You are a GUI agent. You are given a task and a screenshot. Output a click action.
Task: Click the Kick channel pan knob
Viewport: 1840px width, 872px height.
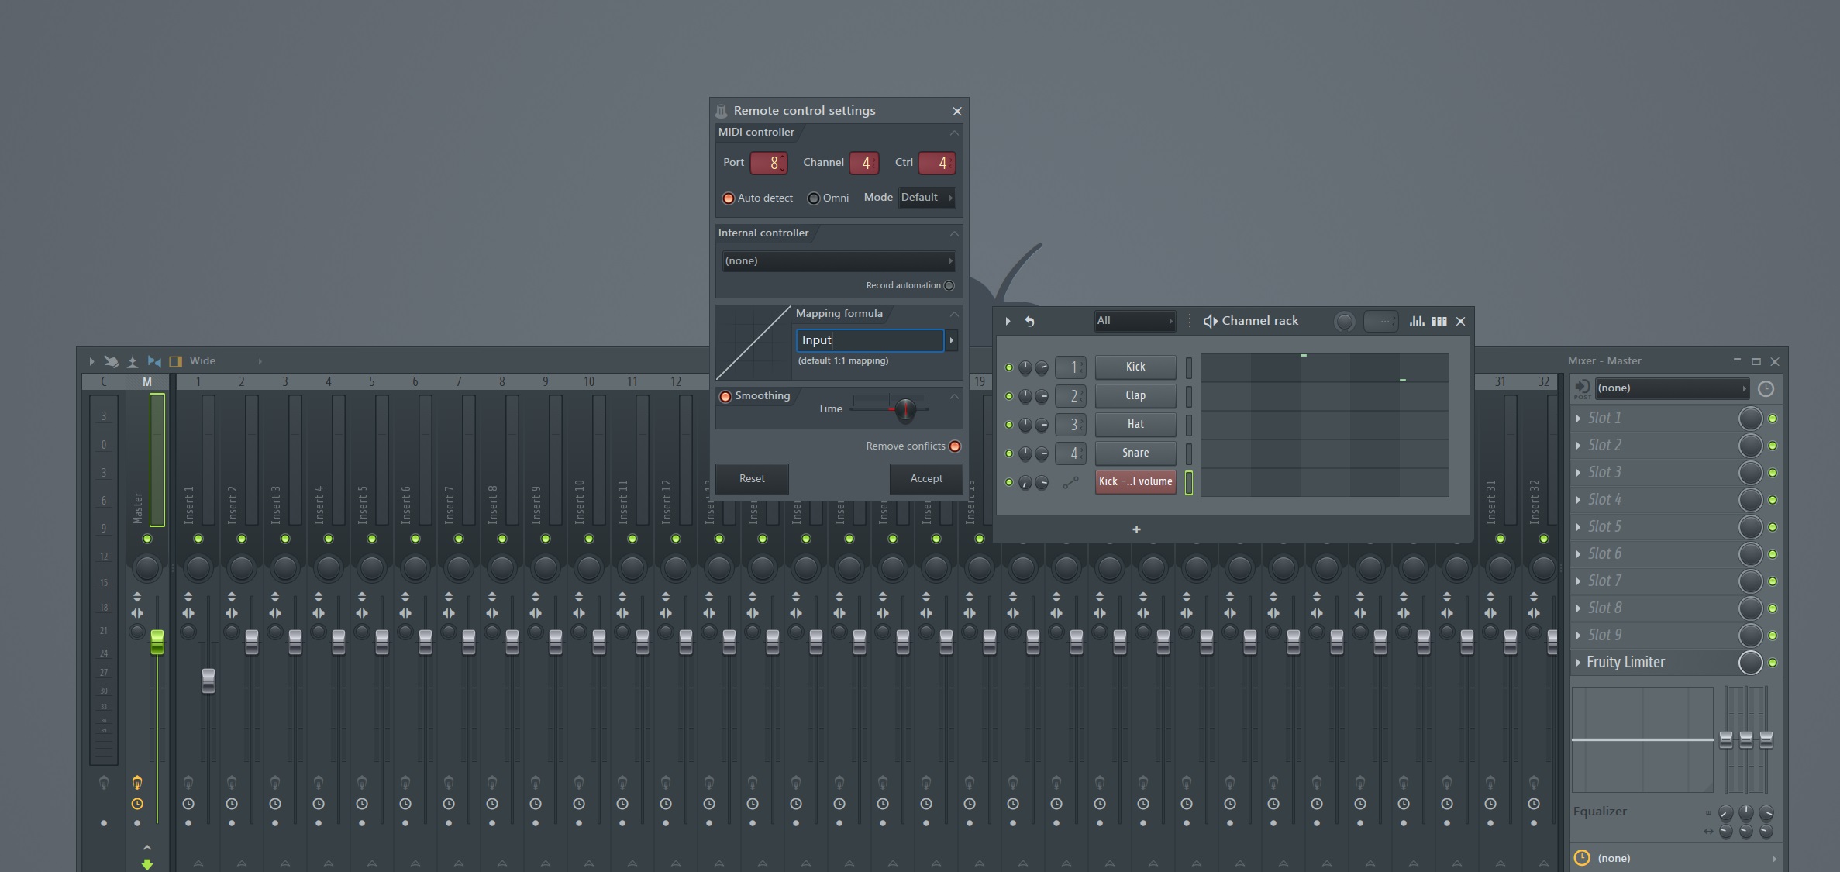[x=1025, y=367]
